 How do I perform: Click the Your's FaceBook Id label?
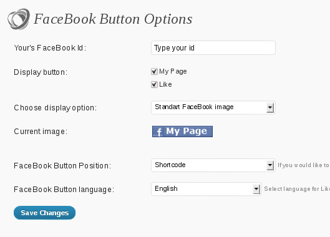tap(50, 48)
